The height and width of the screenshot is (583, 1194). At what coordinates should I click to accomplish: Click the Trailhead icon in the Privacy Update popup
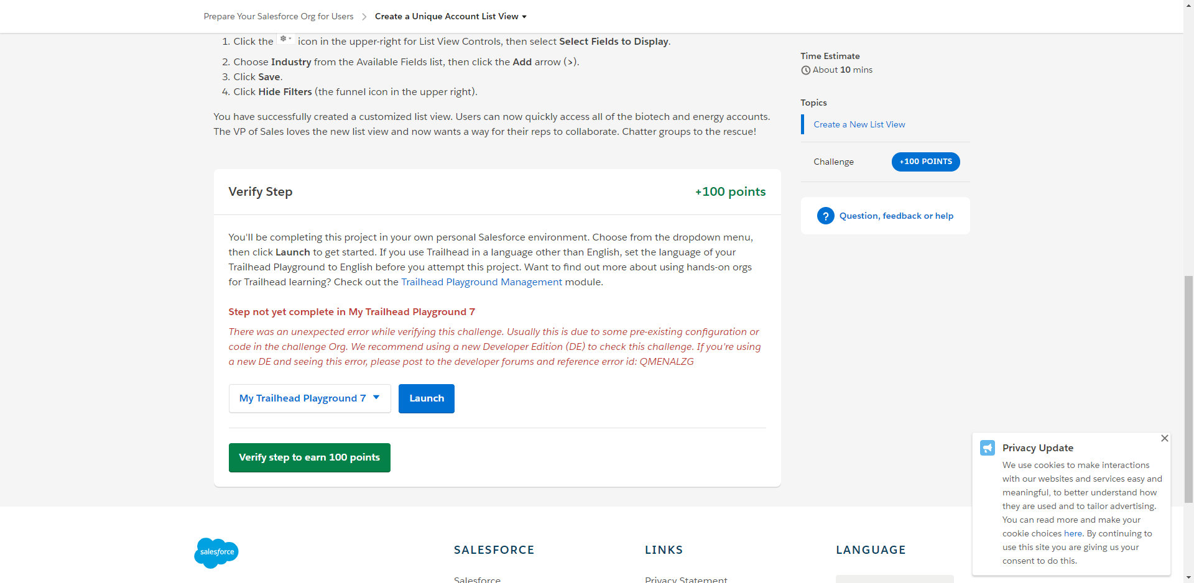tap(988, 448)
